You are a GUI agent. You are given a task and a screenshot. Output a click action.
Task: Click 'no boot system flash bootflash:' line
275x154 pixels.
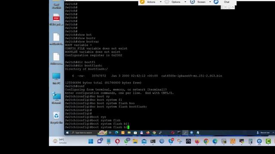106,107
